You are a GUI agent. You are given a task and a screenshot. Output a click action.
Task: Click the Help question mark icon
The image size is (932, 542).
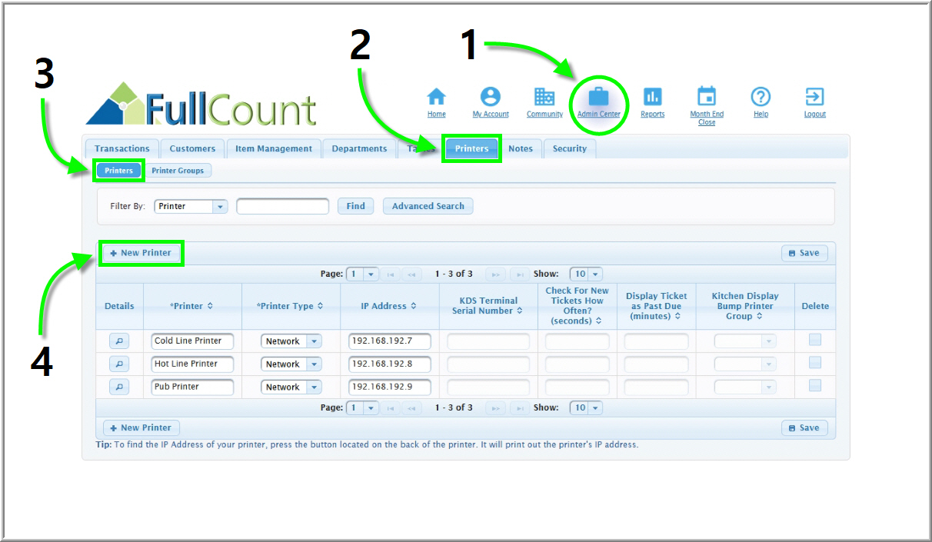[x=761, y=97]
